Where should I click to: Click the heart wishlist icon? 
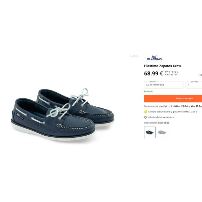point(145,117)
